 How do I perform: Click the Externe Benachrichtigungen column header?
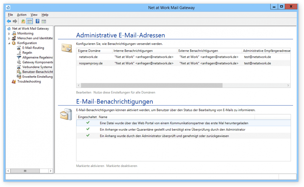point(210,51)
